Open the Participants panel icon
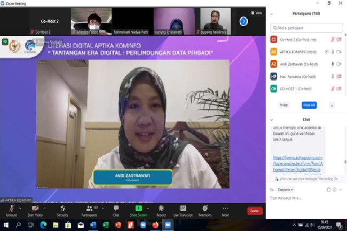 89,208
